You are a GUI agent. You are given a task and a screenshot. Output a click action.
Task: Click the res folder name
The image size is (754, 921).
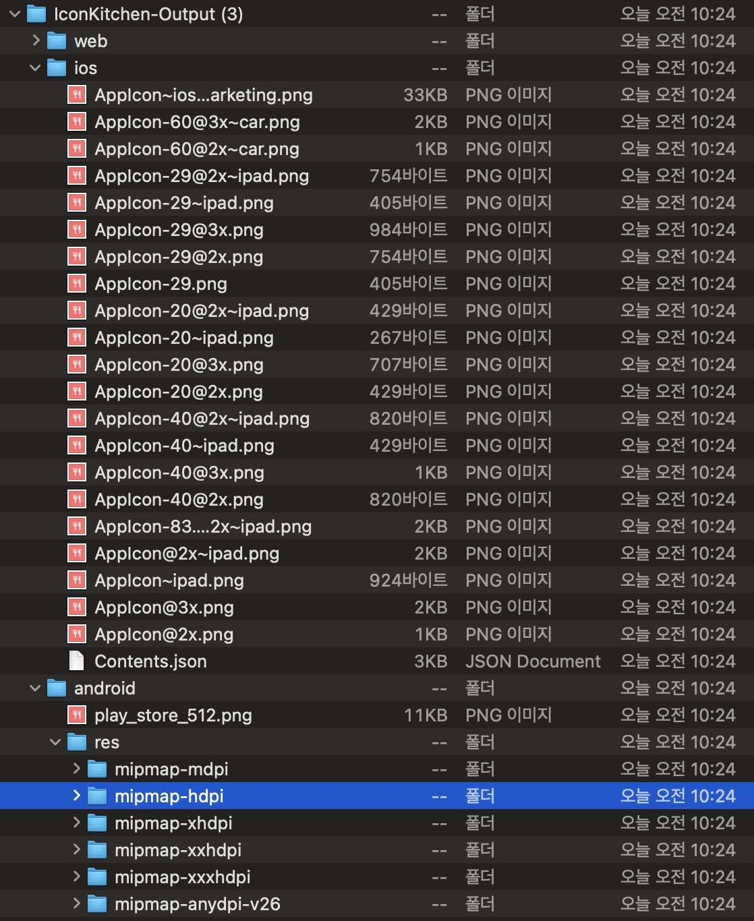point(107,742)
